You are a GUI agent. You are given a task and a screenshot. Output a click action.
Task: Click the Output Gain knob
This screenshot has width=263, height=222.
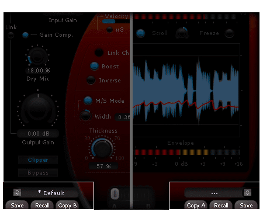point(38,108)
